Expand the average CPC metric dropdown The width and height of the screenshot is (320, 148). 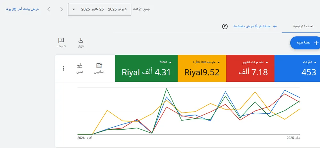pyautogui.click(x=218, y=62)
